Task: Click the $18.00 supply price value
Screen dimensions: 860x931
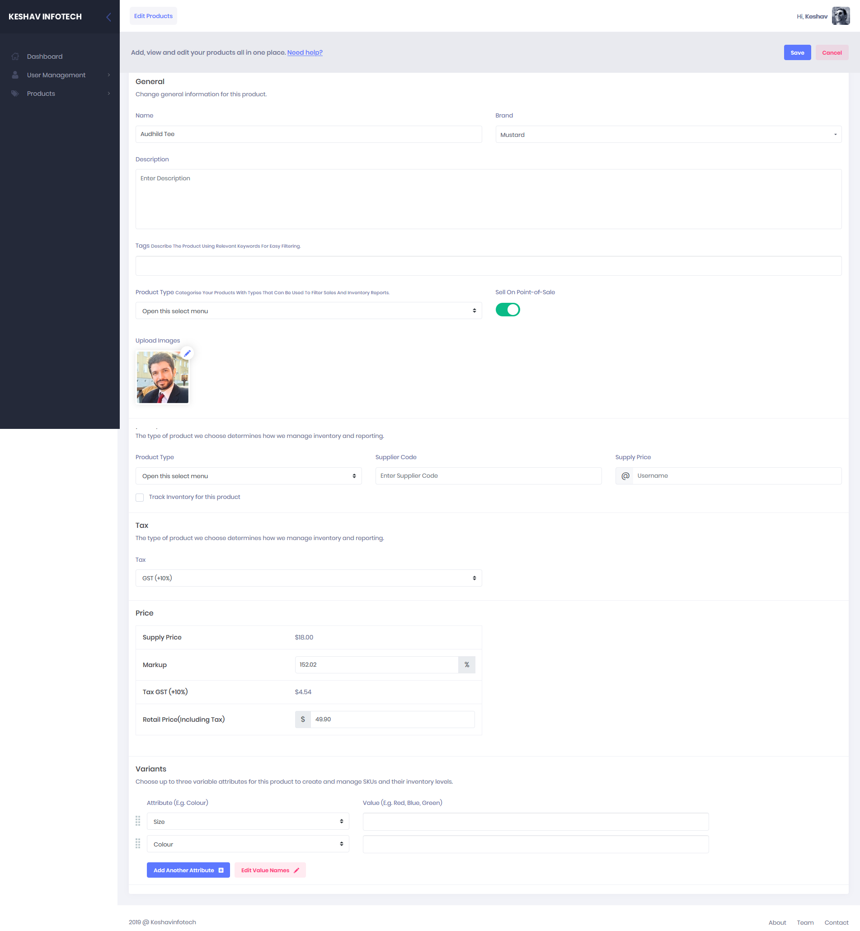Action: 304,637
